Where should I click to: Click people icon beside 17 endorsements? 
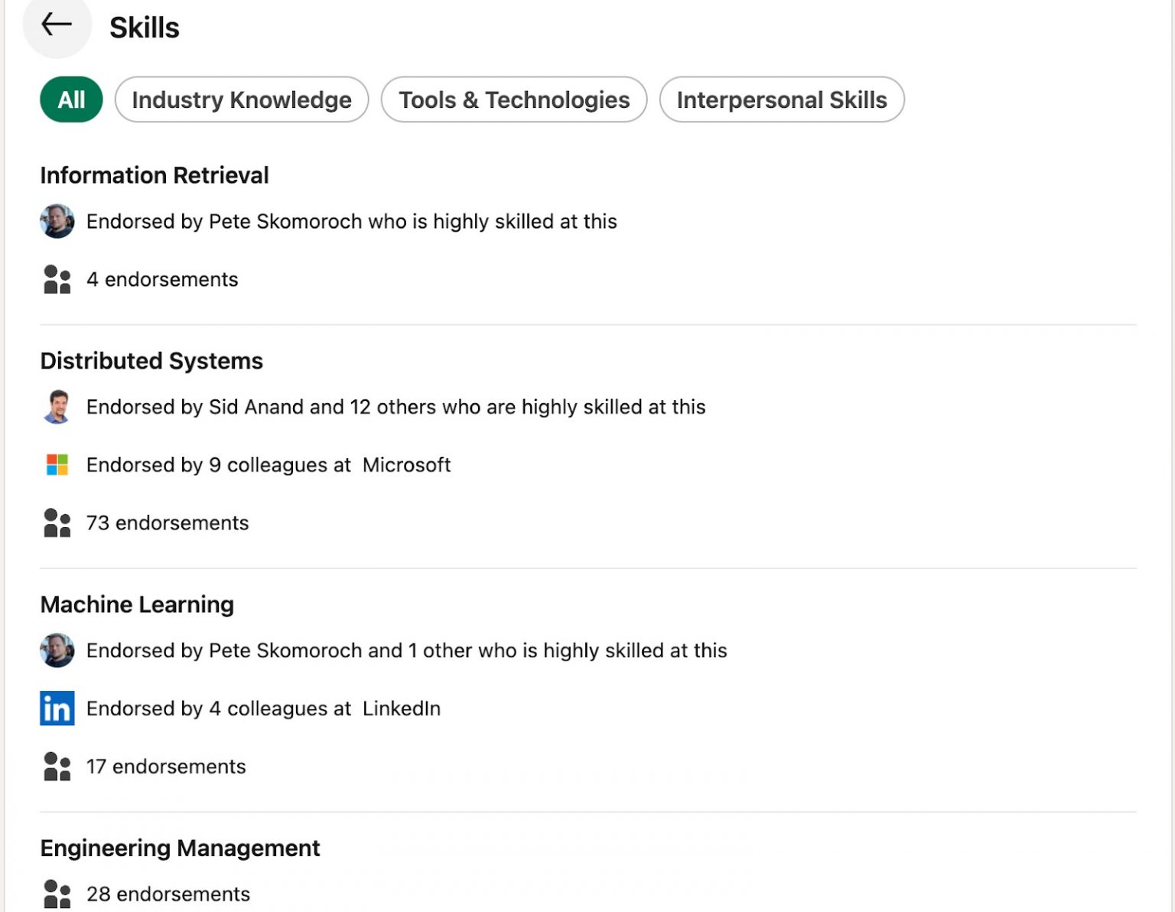(57, 766)
